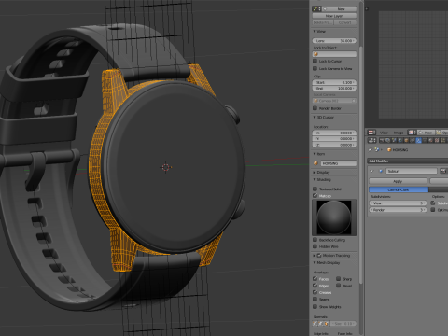Switch to Render Layers properties tab icon
This screenshot has width=448, height=336.
[387, 140]
